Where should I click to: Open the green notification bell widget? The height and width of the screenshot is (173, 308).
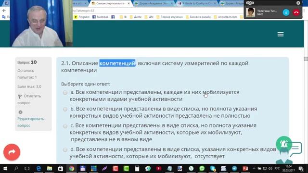pyautogui.click(x=284, y=144)
